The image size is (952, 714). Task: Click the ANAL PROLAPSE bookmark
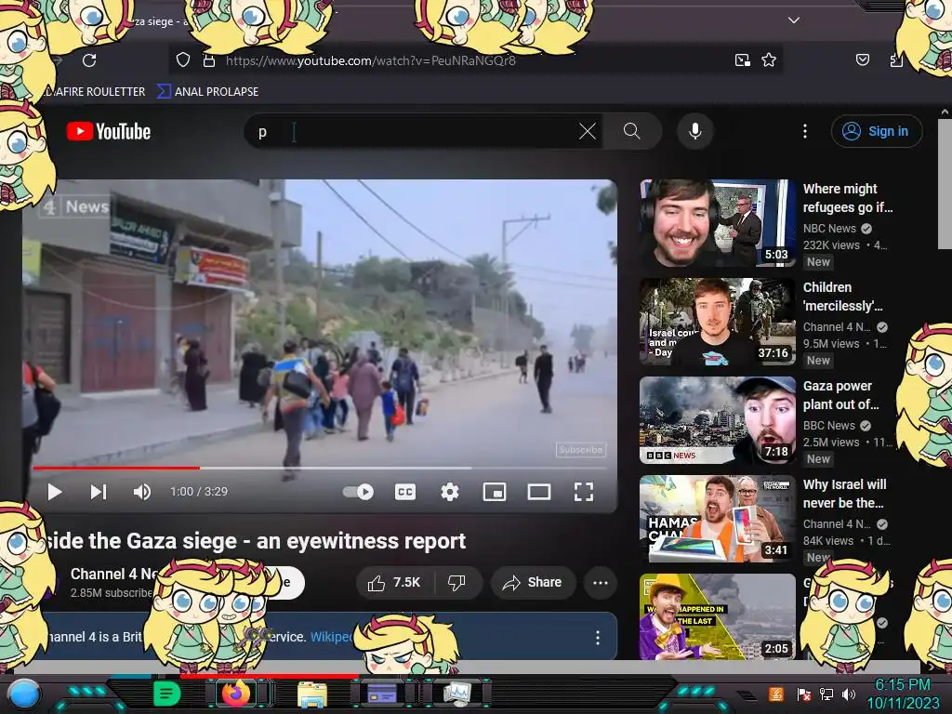pos(208,92)
